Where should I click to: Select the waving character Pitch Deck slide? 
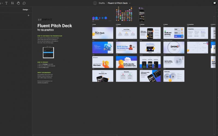pyautogui.click(x=103, y=62)
